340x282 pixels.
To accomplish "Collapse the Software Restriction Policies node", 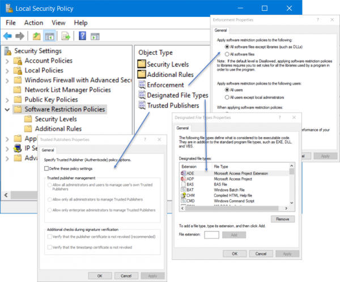I will 7,109.
